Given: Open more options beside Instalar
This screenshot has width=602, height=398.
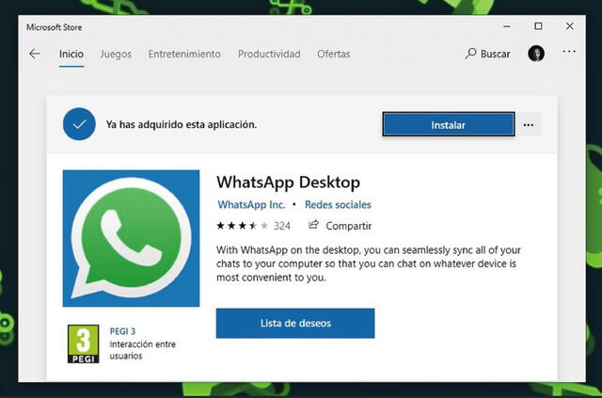Looking at the screenshot, I should (x=529, y=124).
